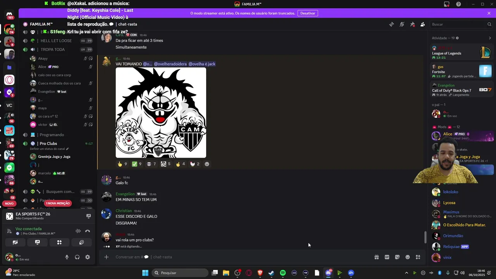This screenshot has width=496, height=279.
Task: Open Fortnite activity card for gus
Action: click(462, 71)
